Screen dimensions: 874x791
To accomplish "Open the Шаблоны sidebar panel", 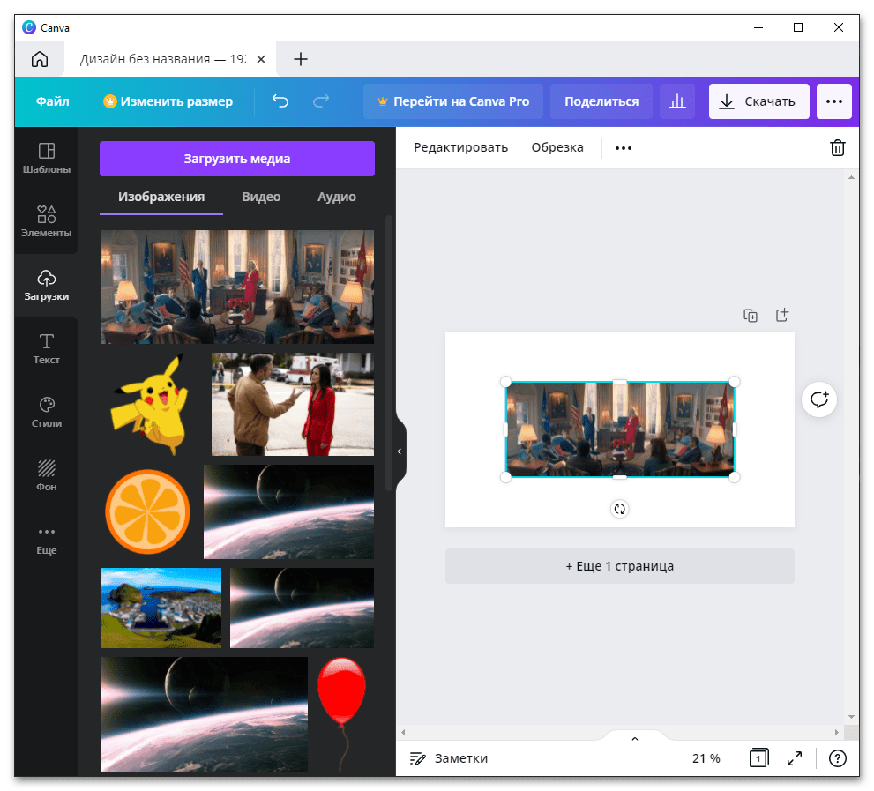I will 46,159.
